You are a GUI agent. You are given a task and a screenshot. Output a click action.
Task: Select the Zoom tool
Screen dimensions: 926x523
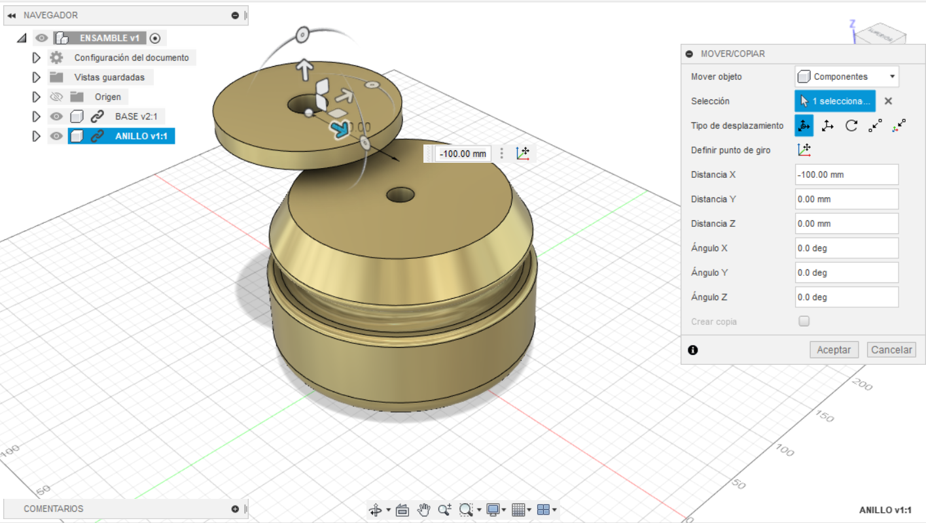(x=445, y=510)
